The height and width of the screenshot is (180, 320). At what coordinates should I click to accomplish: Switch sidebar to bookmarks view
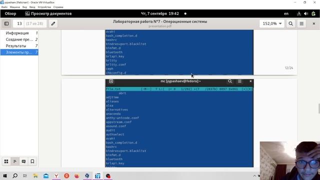(x=32, y=161)
